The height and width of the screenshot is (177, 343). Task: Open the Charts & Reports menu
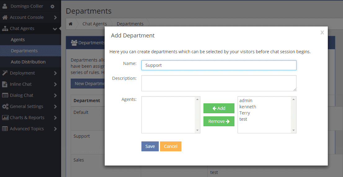pos(30,118)
